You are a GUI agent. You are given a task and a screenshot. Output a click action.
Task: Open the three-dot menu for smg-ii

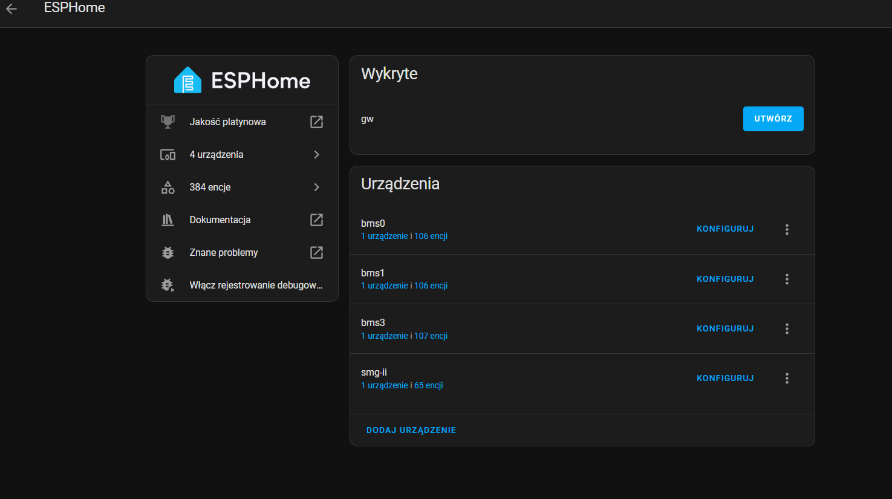click(x=787, y=378)
